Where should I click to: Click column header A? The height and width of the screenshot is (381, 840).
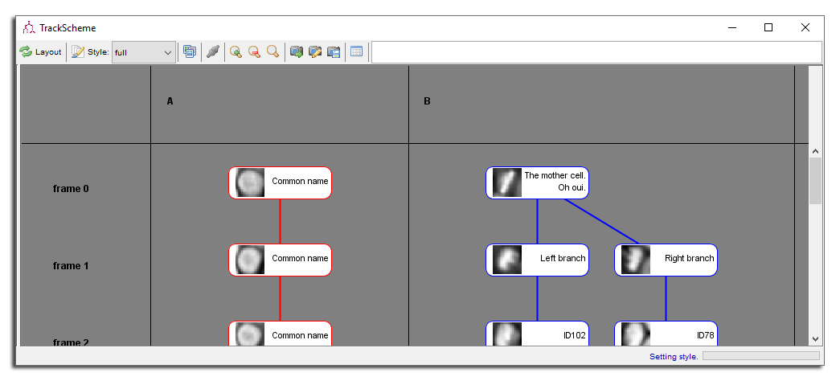pos(170,101)
